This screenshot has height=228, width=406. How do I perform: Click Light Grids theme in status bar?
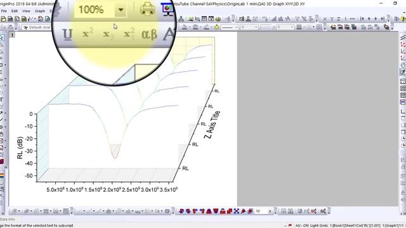319,225
